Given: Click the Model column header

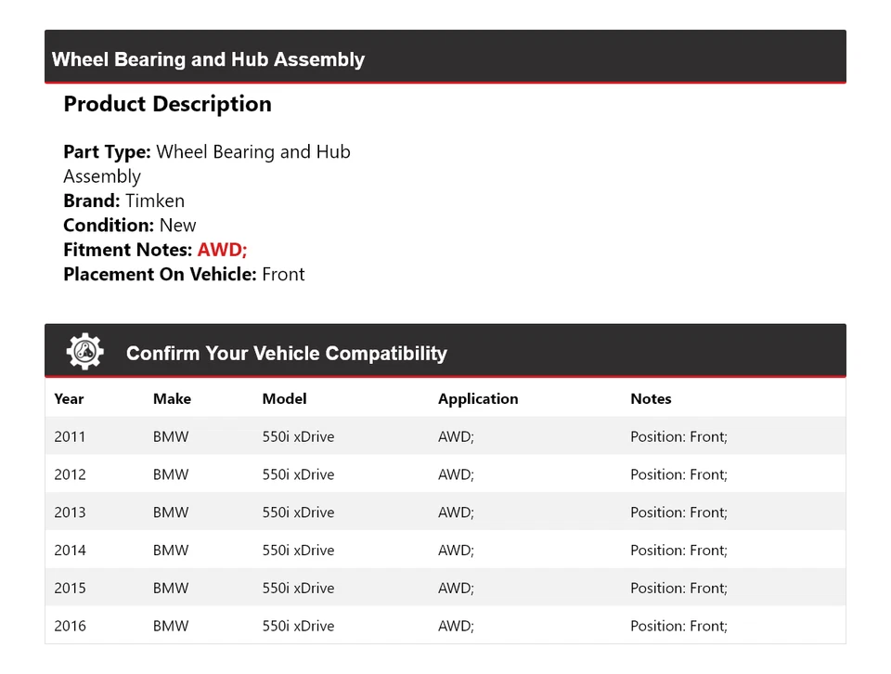Looking at the screenshot, I should pyautogui.click(x=284, y=399).
